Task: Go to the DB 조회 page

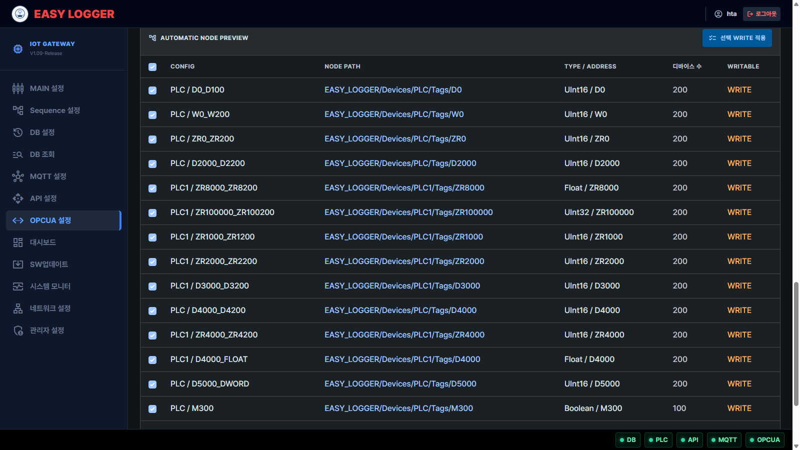Action: coord(63,154)
